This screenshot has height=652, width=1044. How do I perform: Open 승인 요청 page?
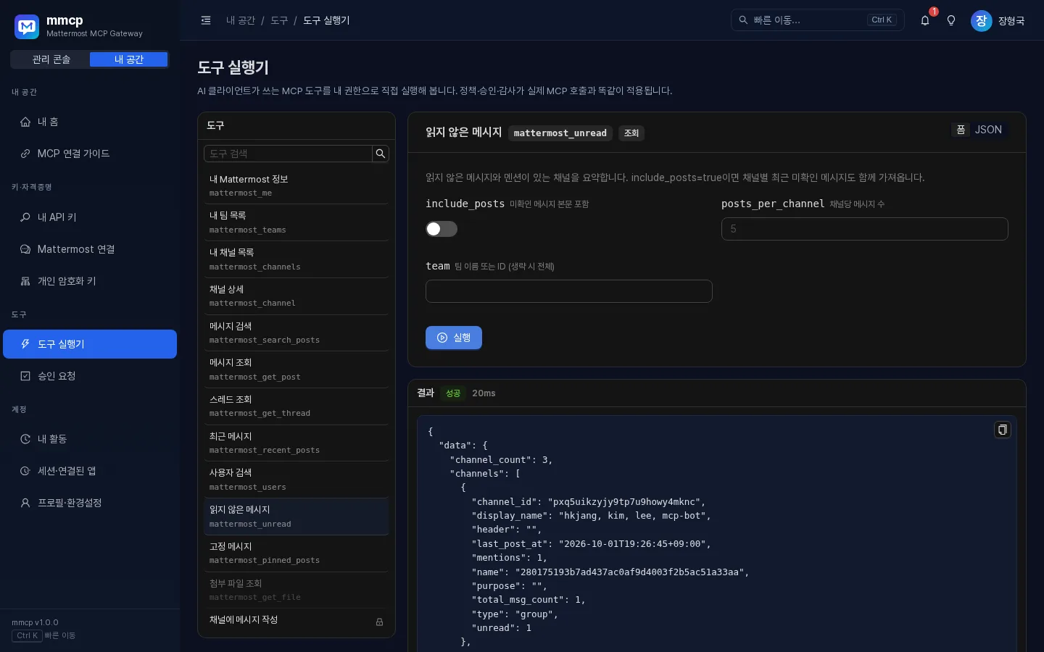90,376
